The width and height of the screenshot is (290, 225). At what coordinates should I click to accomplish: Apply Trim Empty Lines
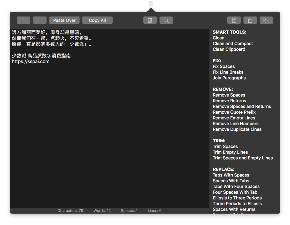pyautogui.click(x=230, y=152)
